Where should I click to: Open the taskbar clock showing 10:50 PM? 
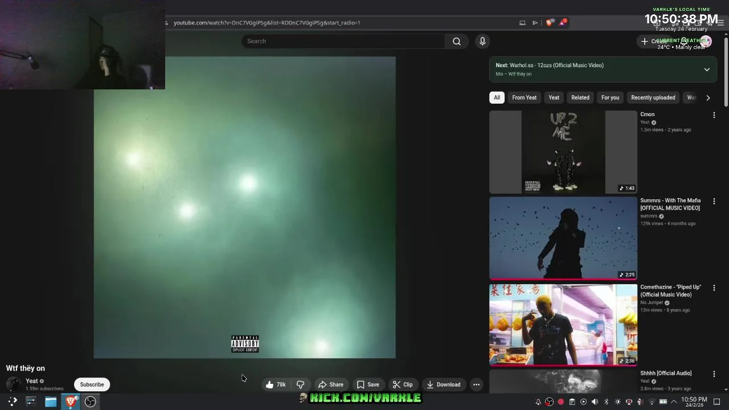694,402
